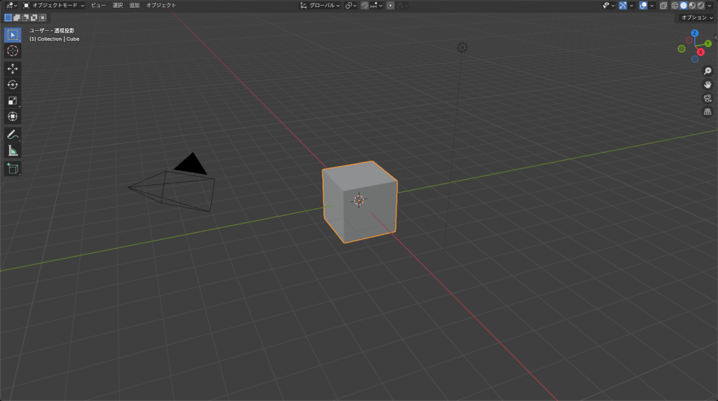Viewport: 718px width, 401px height.
Task: Set selection mode to subtract
Action: (x=26, y=18)
